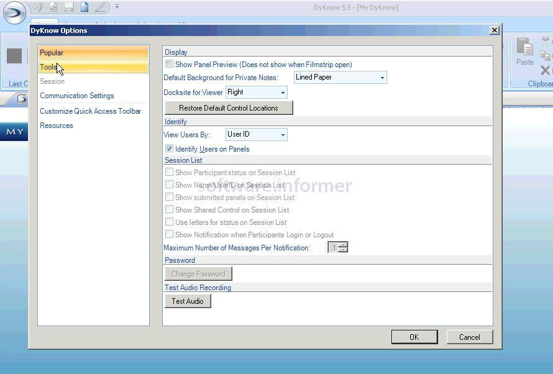
Task: Select the Pen icon in quick access toolbar
Action: click(100, 7)
